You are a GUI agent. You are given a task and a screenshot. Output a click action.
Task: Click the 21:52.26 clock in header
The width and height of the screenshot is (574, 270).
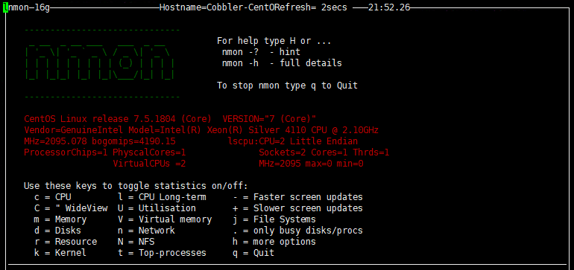click(x=389, y=7)
